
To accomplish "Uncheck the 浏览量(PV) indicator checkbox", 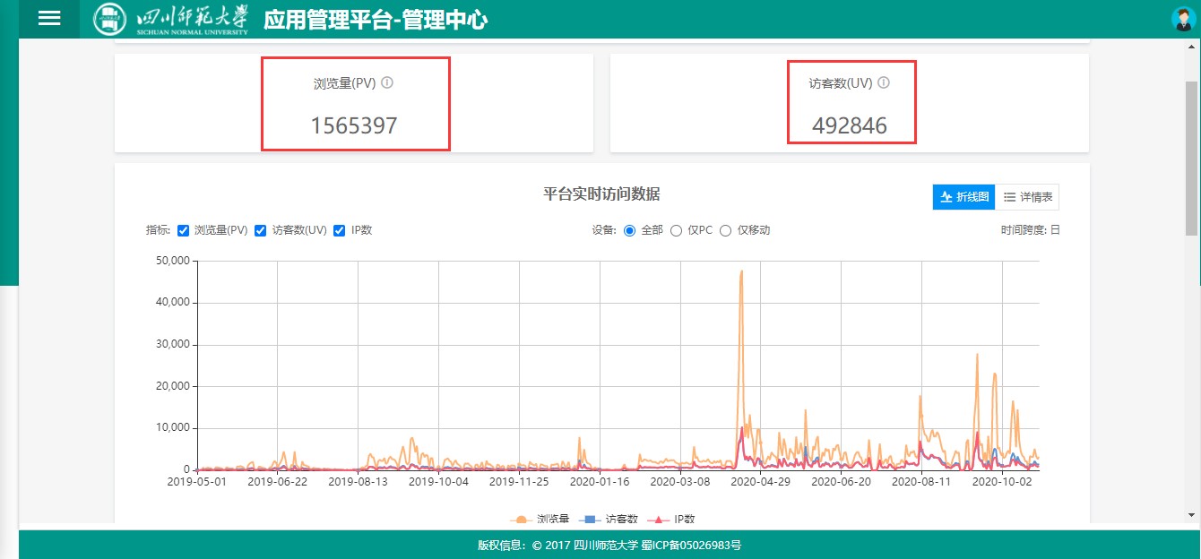I will click(184, 230).
